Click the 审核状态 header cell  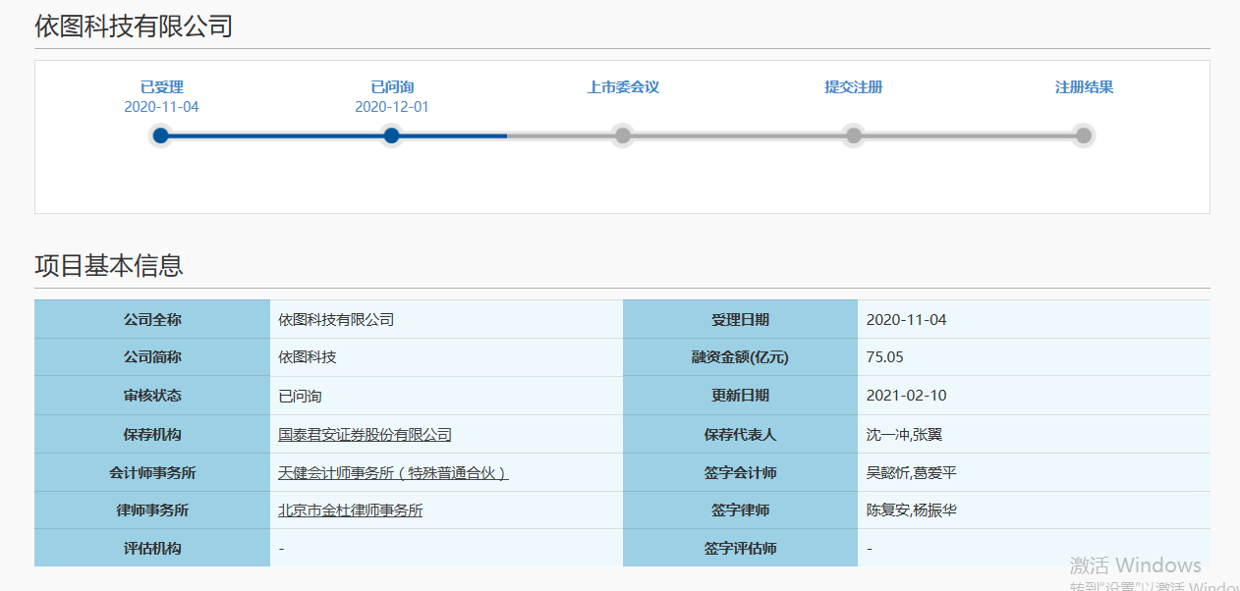pos(152,397)
